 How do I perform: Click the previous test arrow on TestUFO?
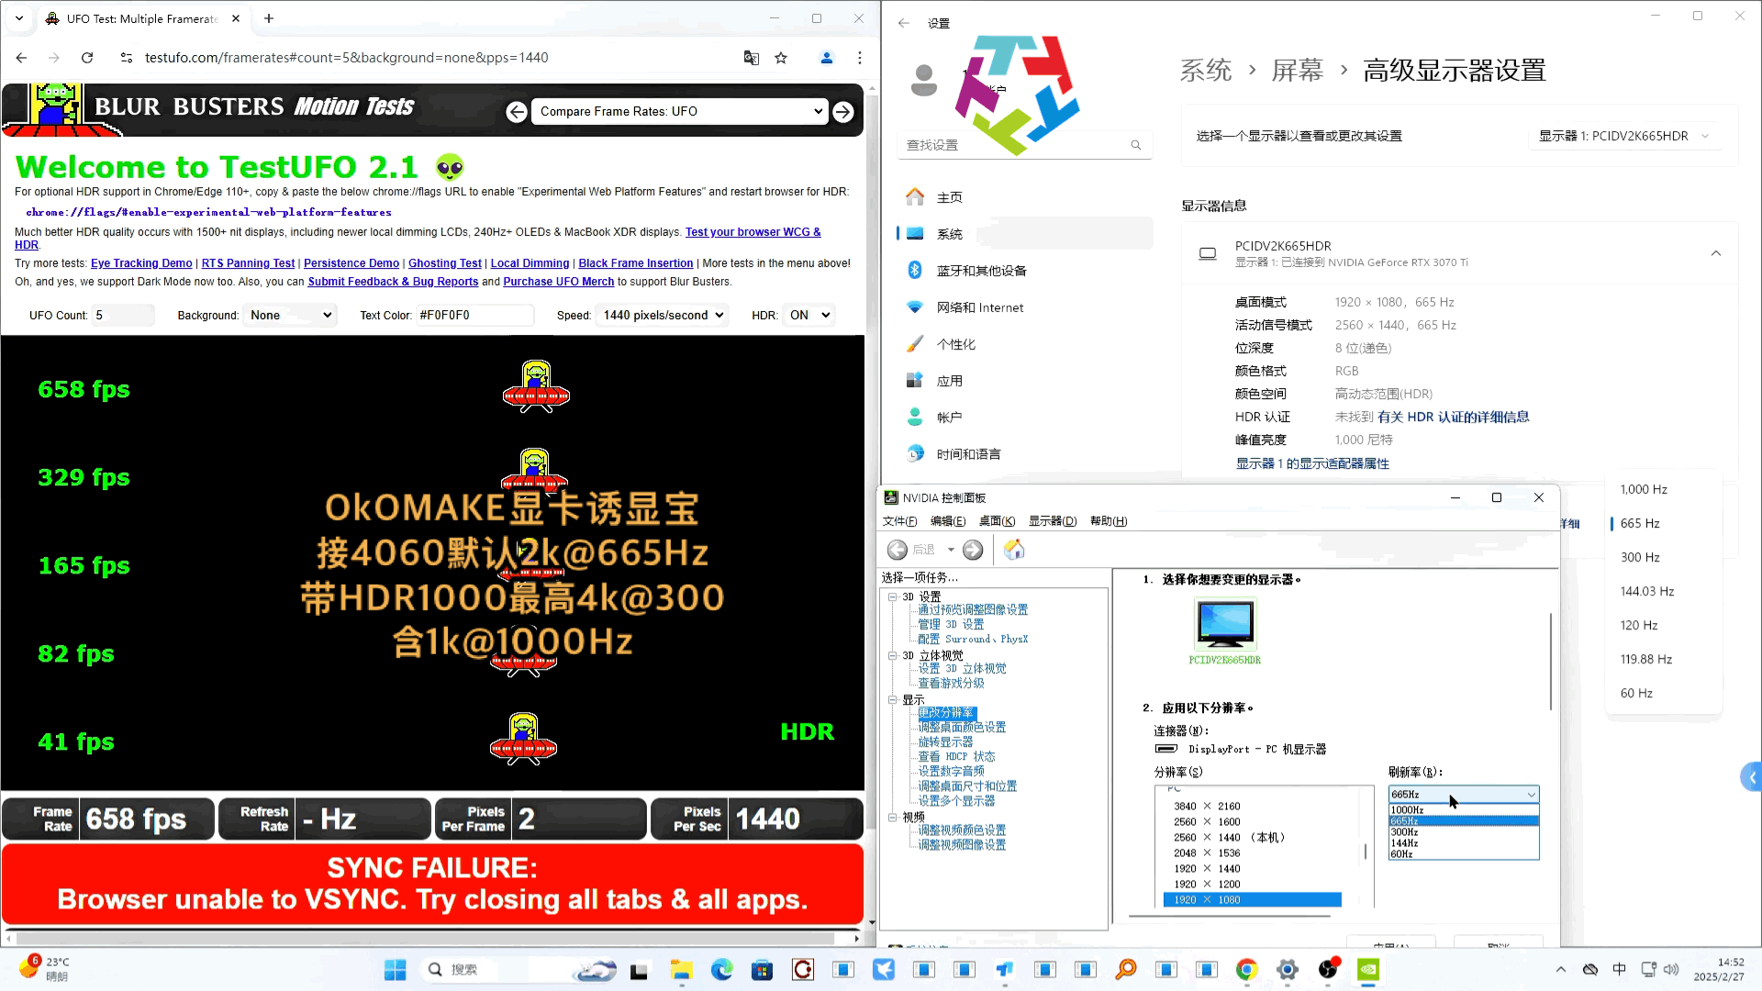[x=517, y=112]
